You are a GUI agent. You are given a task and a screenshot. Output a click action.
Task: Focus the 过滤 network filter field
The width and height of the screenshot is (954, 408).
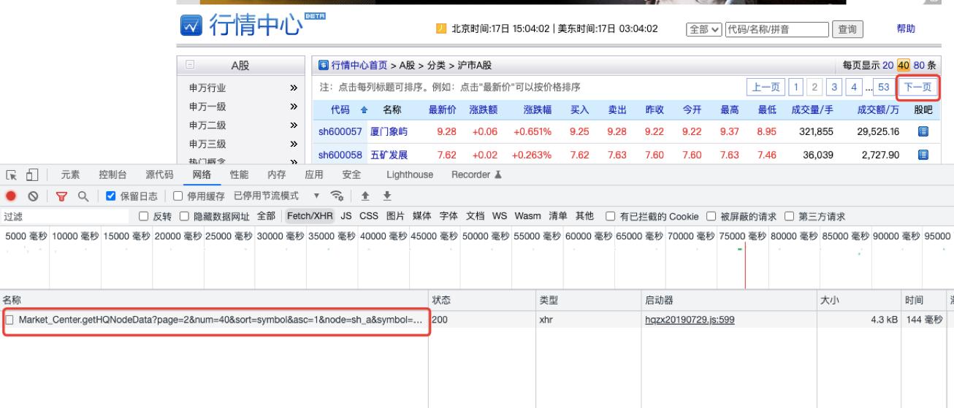(66, 216)
